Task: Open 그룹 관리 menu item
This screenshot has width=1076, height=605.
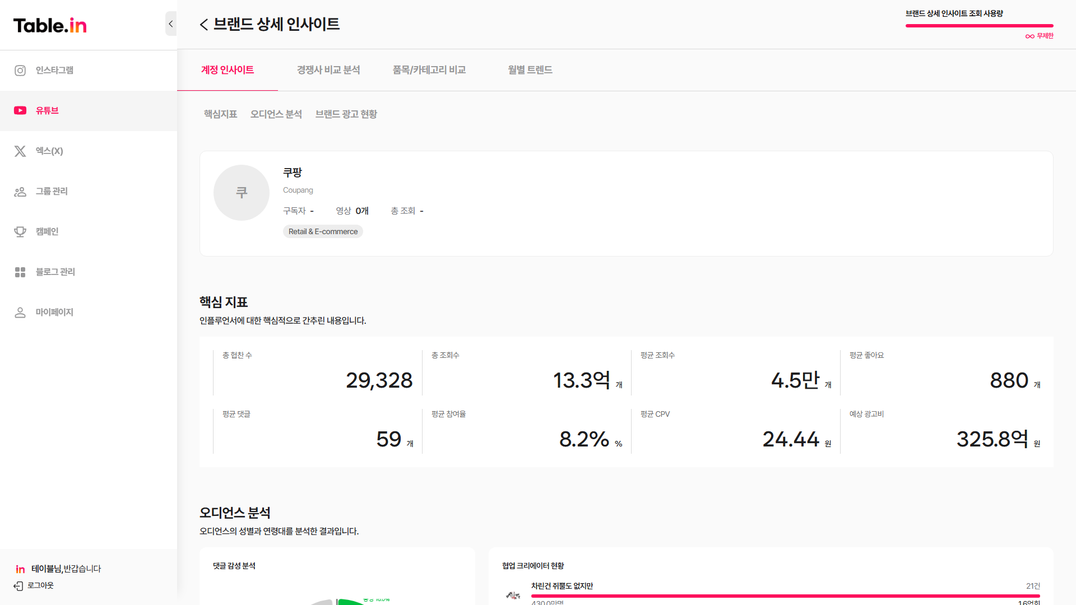Action: 89,192
